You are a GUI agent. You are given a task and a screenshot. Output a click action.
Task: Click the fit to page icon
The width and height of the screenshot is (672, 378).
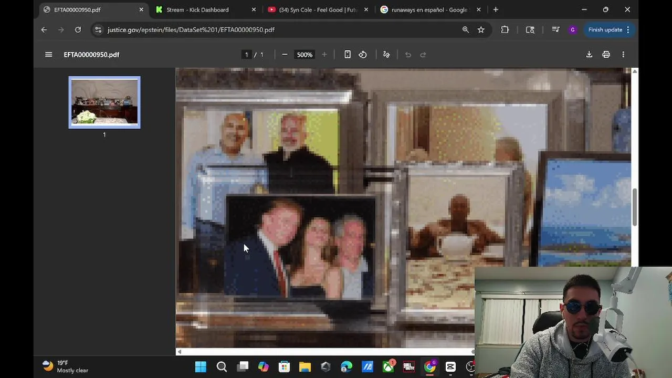(x=348, y=55)
